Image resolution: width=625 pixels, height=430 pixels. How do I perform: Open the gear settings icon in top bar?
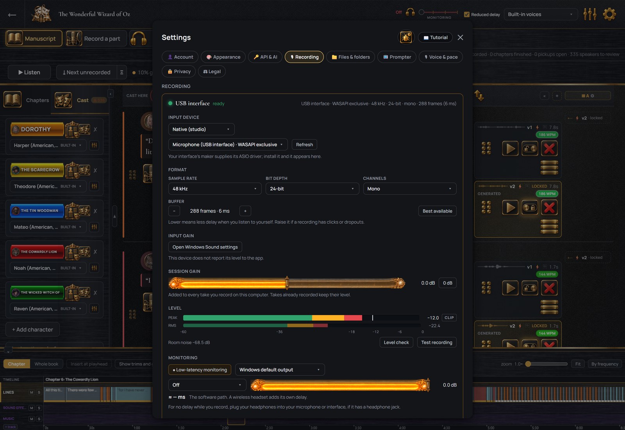click(609, 14)
